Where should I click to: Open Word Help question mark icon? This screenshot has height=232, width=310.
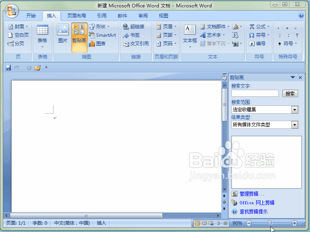click(x=301, y=15)
